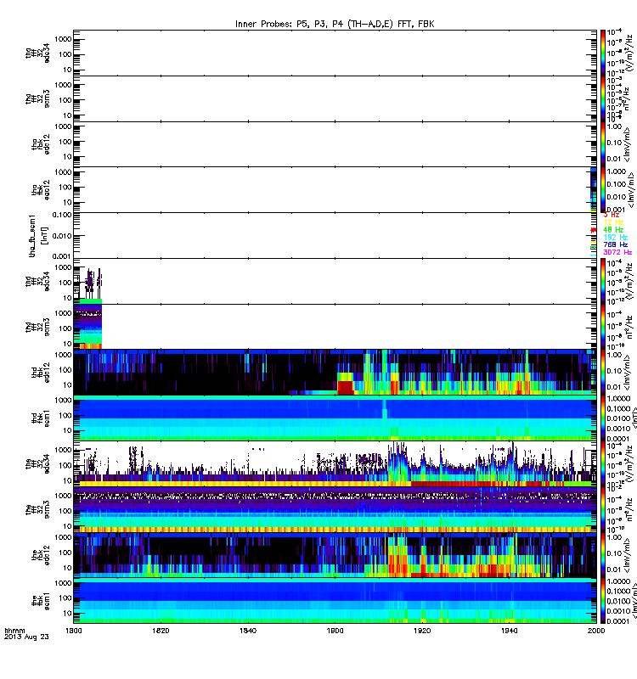Viewport: 637px width, 679px height.
Task: Click the "2013 Aug 23" date label
Action: tap(26, 637)
